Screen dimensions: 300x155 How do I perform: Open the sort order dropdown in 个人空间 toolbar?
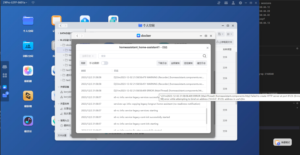(221, 34)
